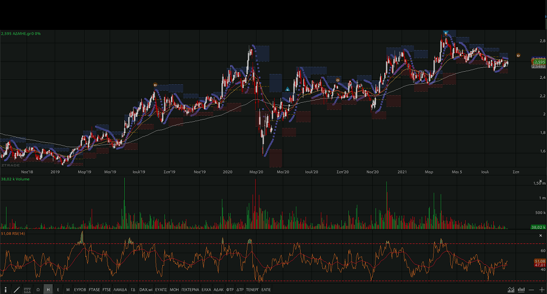Zoom in with the plus icon
Image resolution: width=547 pixels, height=294 pixels.
click(541, 290)
